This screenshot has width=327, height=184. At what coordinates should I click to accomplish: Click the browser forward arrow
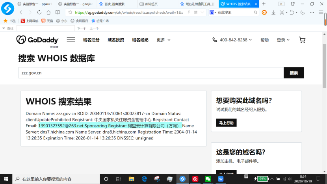[30, 12]
